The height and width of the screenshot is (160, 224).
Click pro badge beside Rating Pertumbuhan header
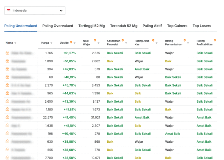185,41
